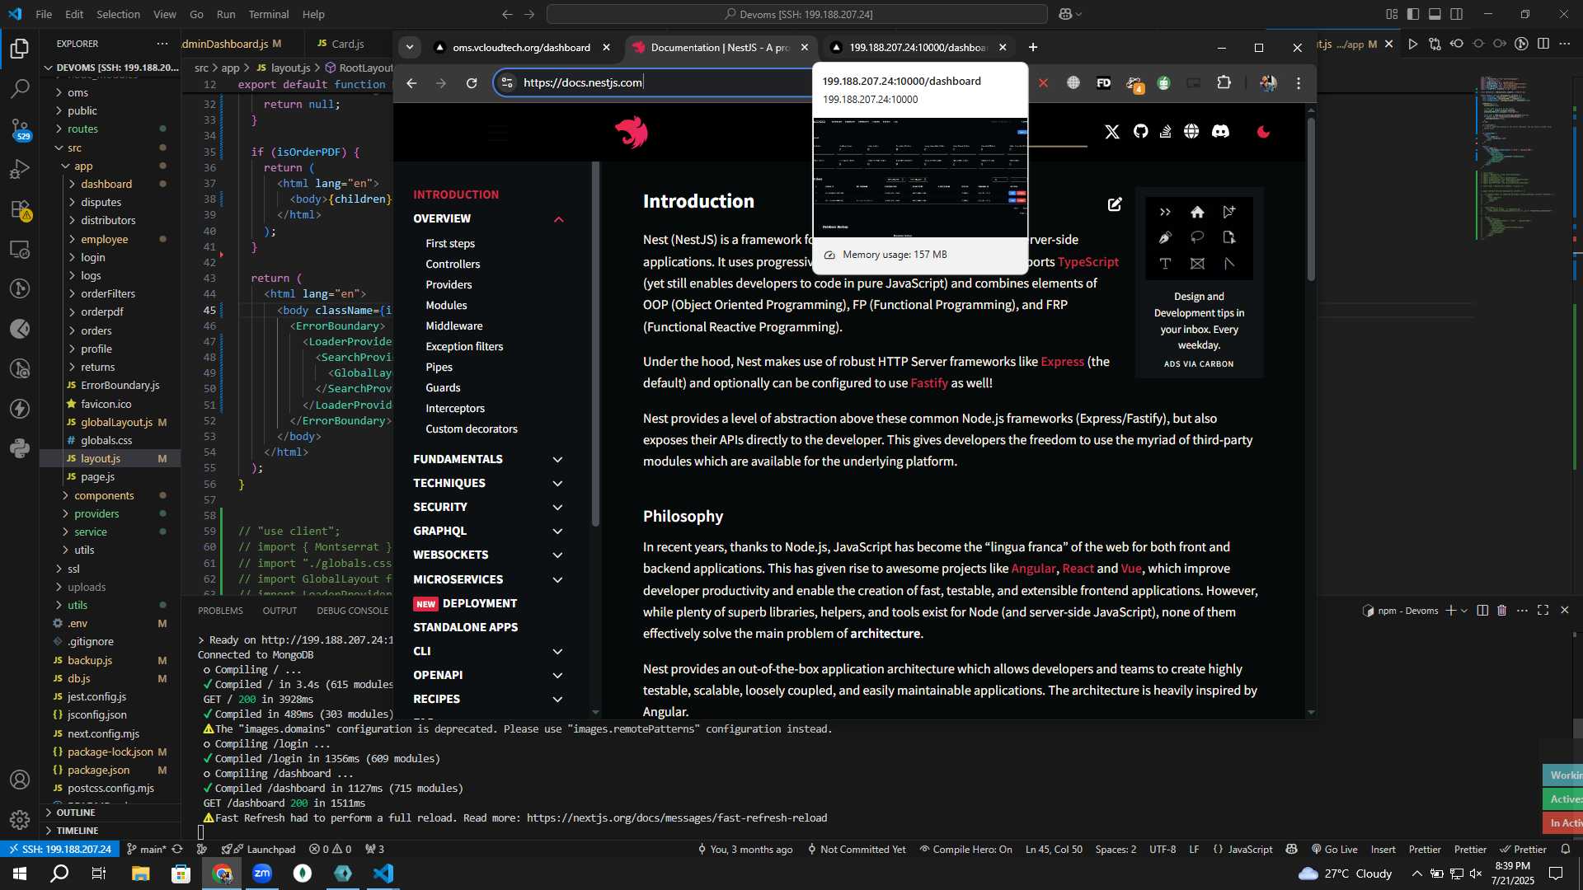Screen dimensions: 1583x890
Task: Open NestJS Discord icon in header
Action: tap(1220, 131)
